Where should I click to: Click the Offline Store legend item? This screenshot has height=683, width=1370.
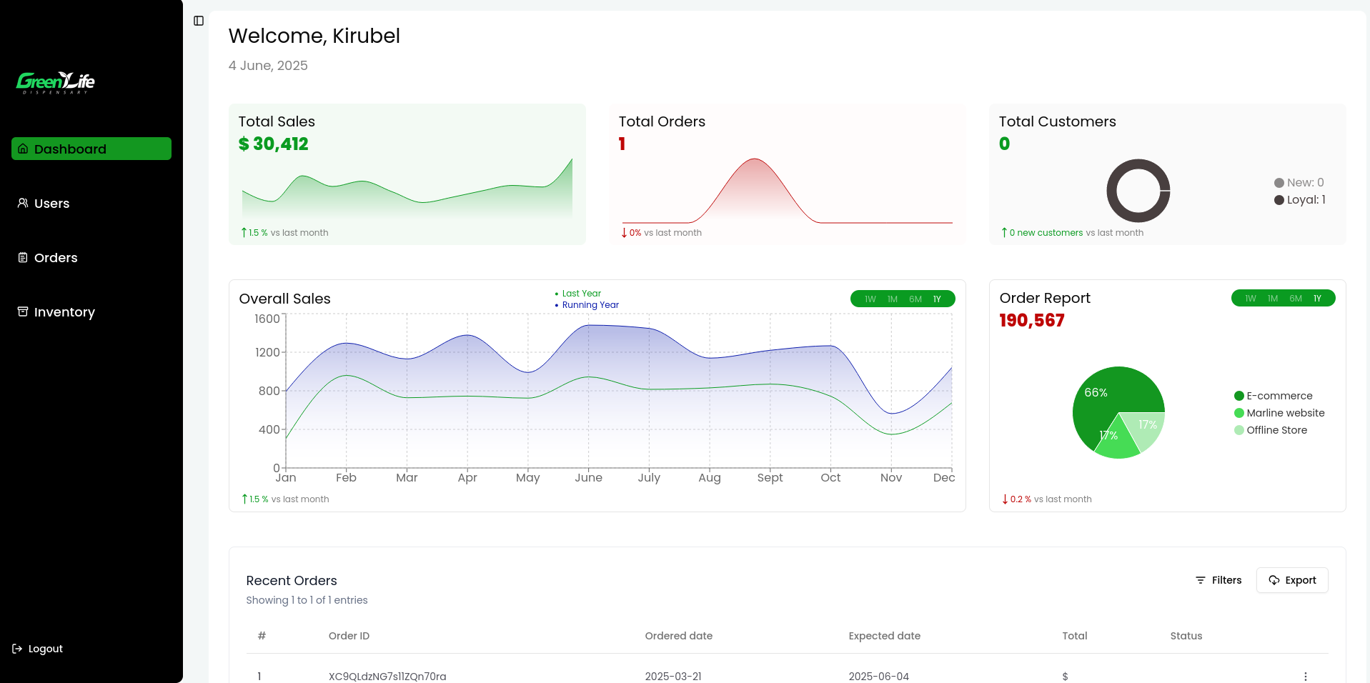[x=1276, y=430]
